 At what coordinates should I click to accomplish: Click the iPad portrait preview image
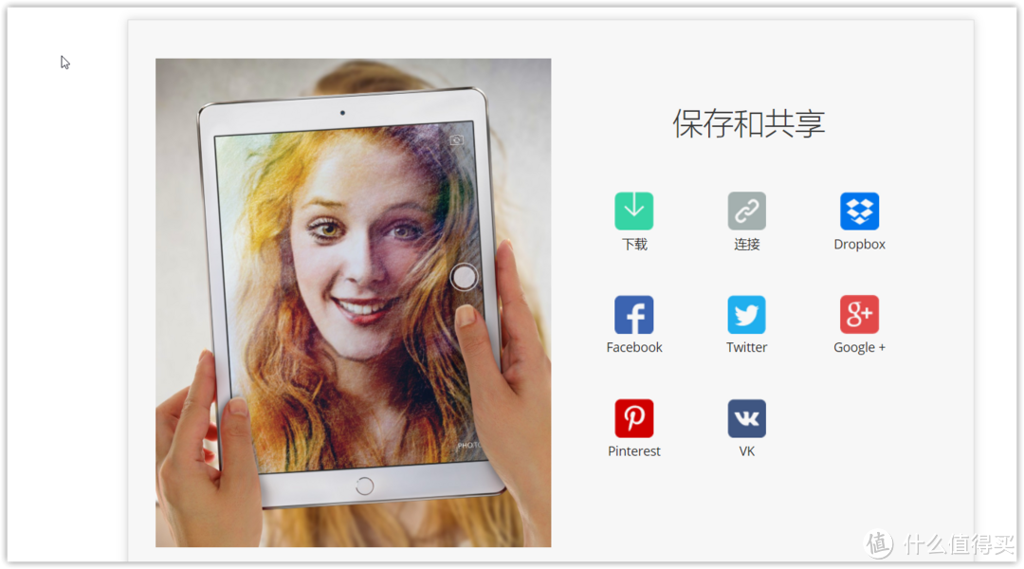[354, 303]
